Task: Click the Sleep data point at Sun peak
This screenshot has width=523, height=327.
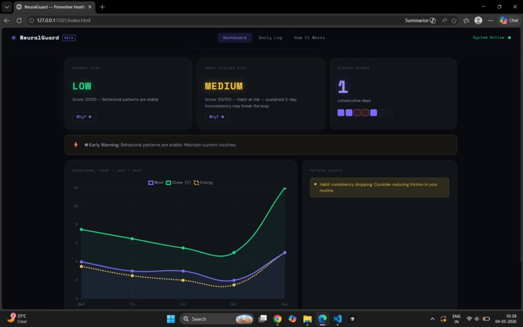Action: pos(285,188)
